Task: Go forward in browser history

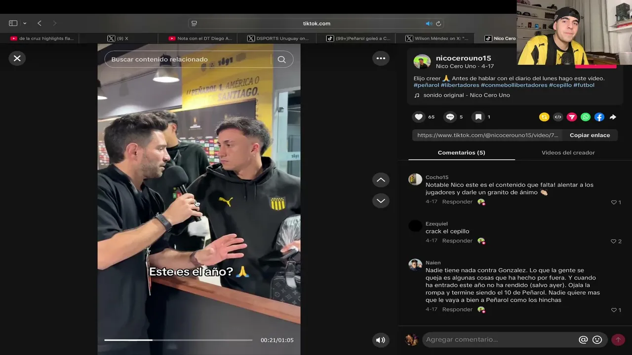Action: (x=54, y=23)
